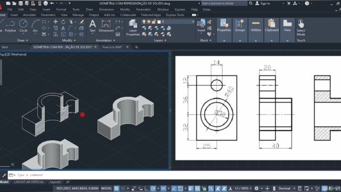
Task: Click the Array tool icon
Action: click(71, 34)
